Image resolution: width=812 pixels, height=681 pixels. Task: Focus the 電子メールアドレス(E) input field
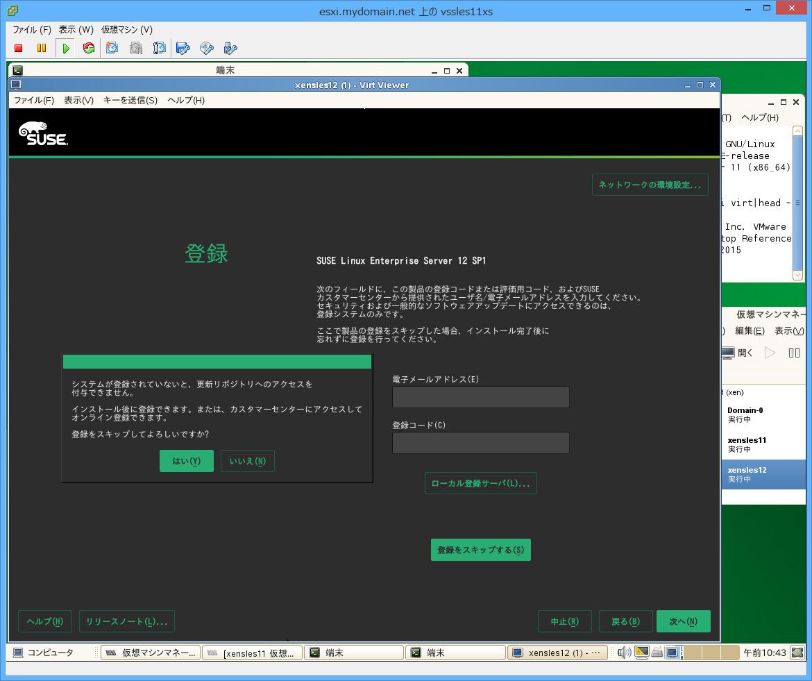coord(480,397)
